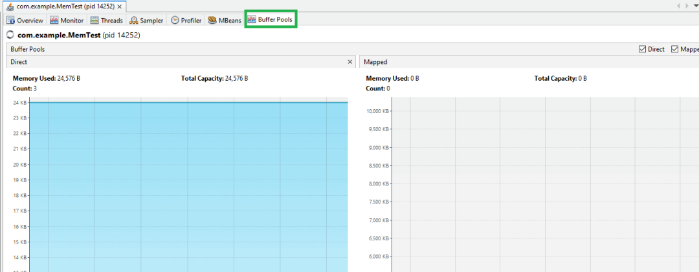This screenshot has width=699, height=272.
Task: Click the 24 KB axis label
Action: pyautogui.click(x=19, y=103)
